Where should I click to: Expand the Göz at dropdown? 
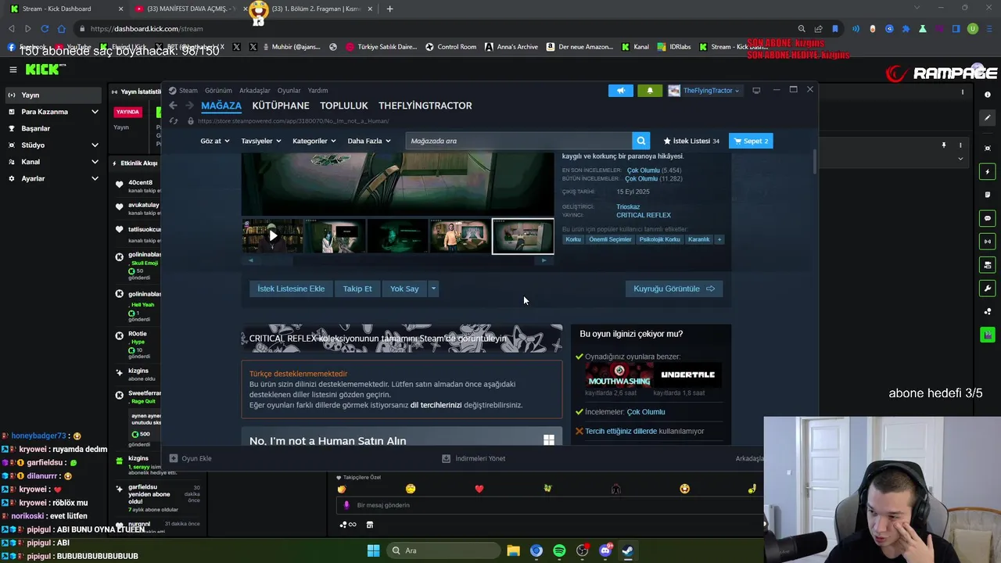coord(215,141)
